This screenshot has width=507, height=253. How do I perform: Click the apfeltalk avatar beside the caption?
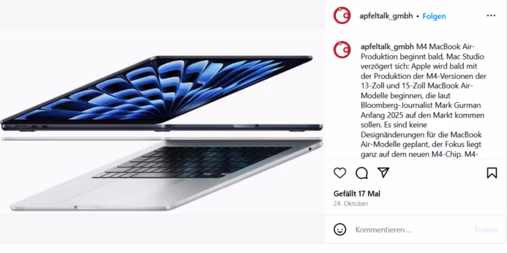point(342,49)
